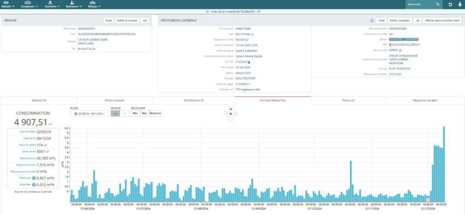This screenshot has height=215, width=465.
Task: Go to previous meter in route
Action: click(x=208, y=11)
